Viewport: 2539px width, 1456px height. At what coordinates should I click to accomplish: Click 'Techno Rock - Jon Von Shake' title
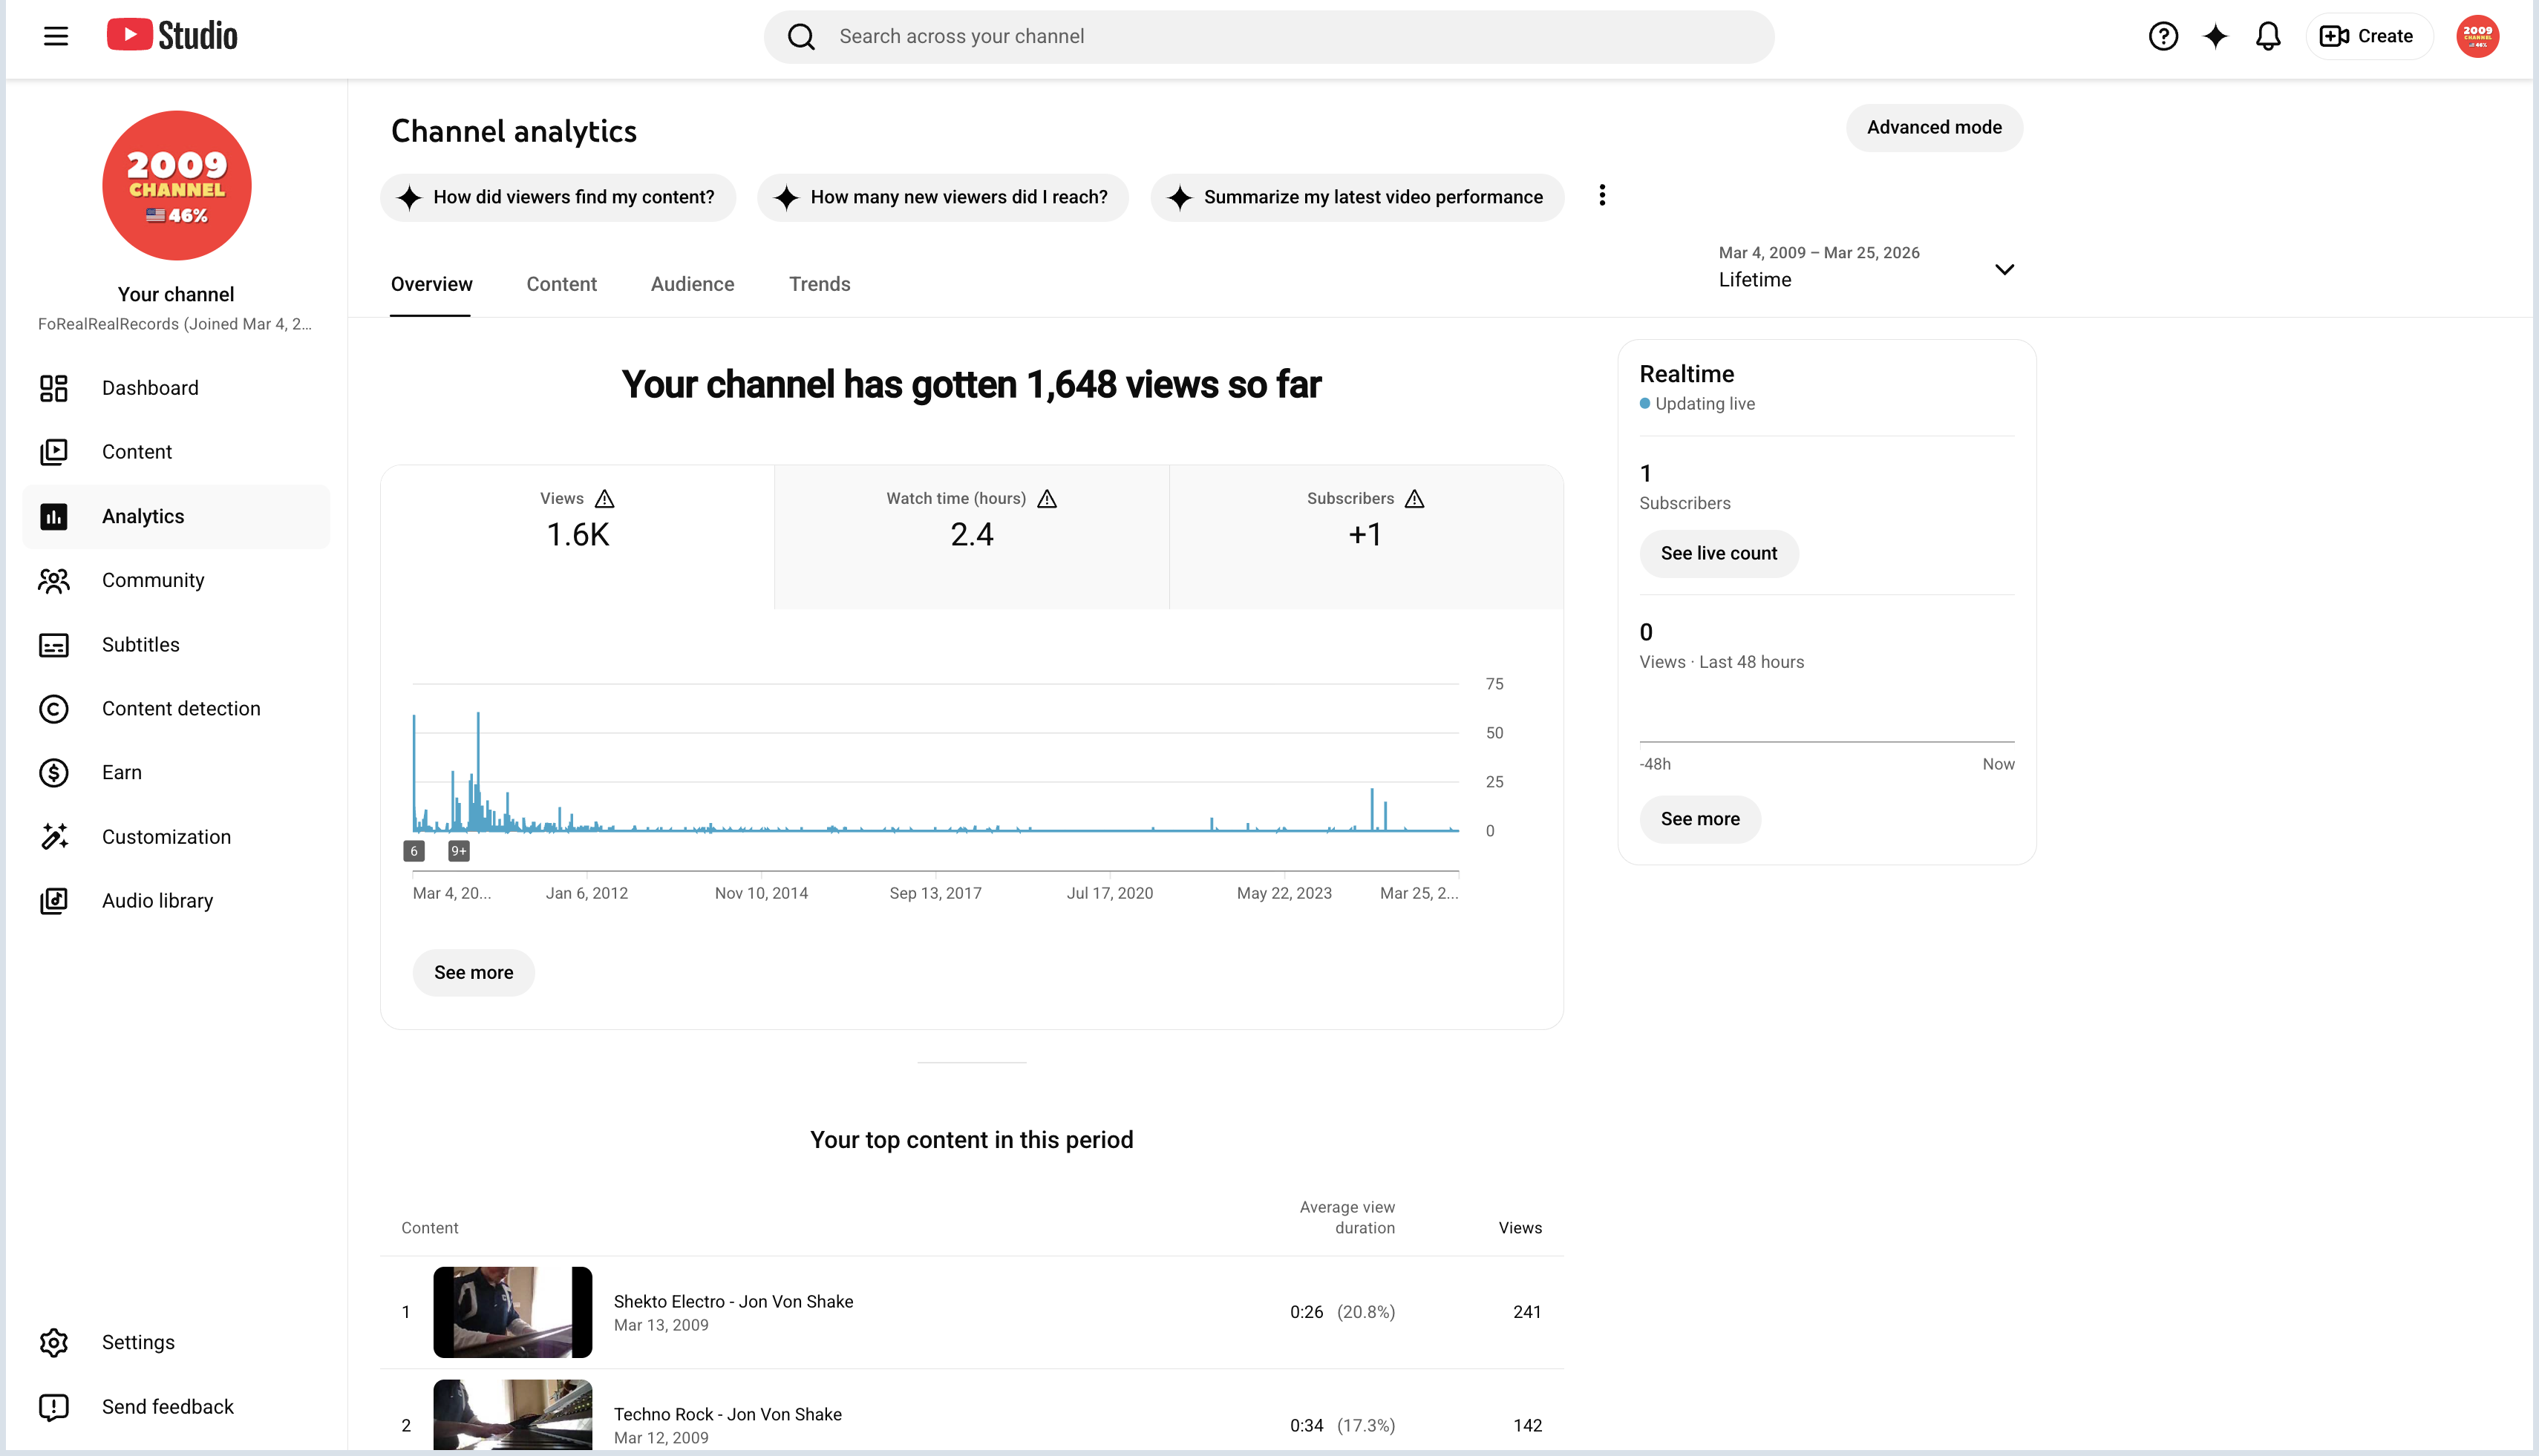(x=728, y=1415)
